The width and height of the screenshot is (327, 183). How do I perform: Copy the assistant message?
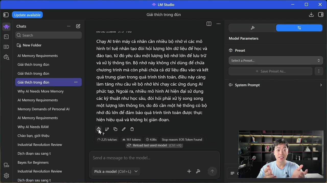115,129
